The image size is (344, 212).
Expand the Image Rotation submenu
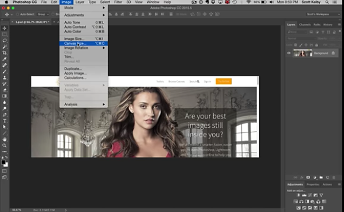(x=84, y=48)
